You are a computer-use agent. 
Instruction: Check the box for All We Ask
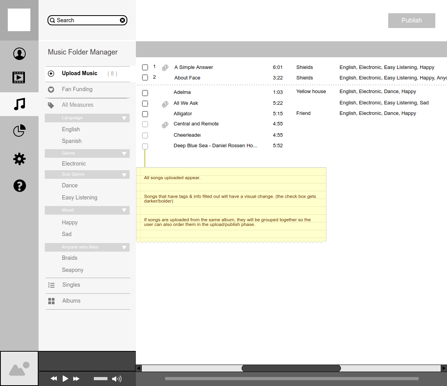(x=145, y=104)
